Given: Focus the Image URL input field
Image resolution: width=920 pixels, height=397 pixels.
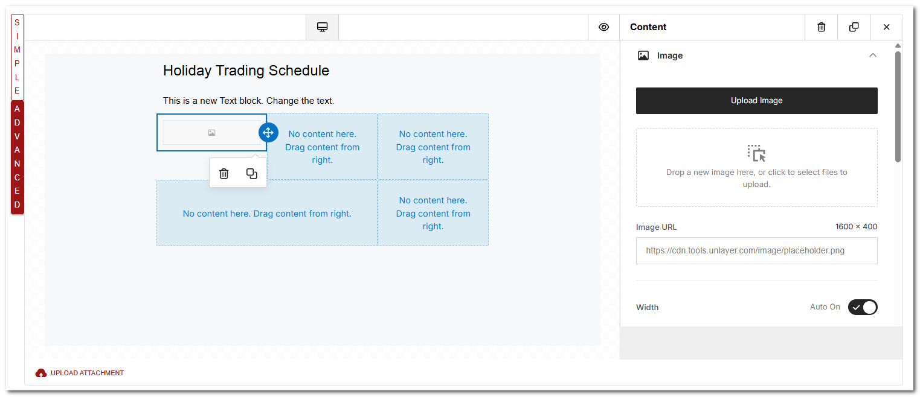Looking at the screenshot, I should [x=756, y=250].
